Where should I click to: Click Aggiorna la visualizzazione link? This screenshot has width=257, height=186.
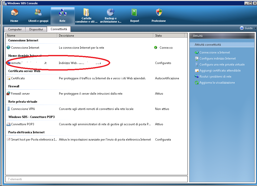(x=217, y=83)
